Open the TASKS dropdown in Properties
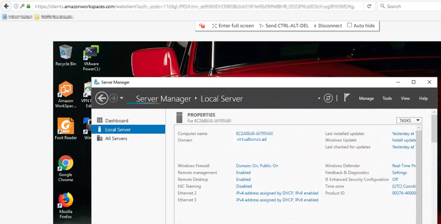This screenshot has height=224, width=441. [408, 120]
